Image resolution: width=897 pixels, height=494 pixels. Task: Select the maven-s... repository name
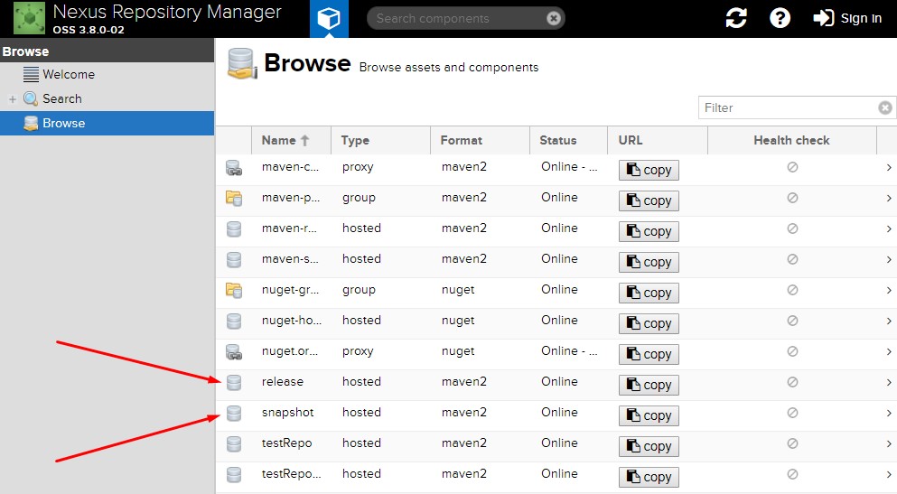[x=290, y=258]
